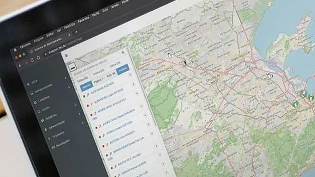Open ANGELO vehicle entry in list
The width and height of the screenshot is (315, 177).
pyautogui.click(x=119, y=128)
